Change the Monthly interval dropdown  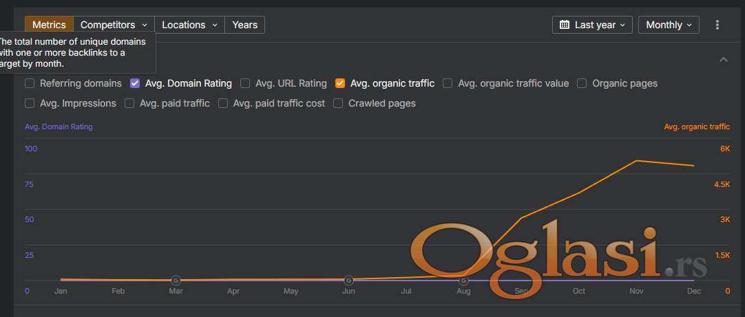tap(669, 25)
